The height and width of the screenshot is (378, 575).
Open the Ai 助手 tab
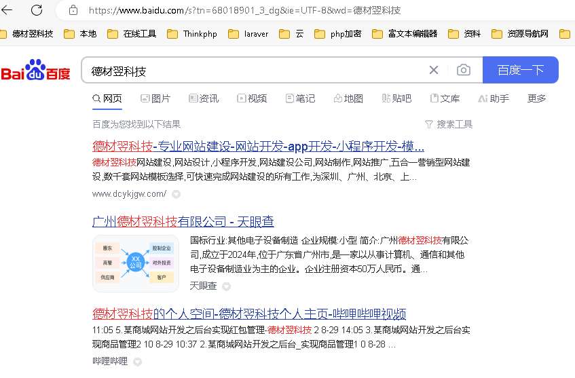coord(494,98)
